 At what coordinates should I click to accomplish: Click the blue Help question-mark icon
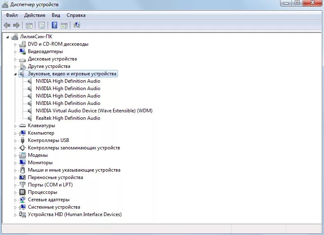pos(54,25)
